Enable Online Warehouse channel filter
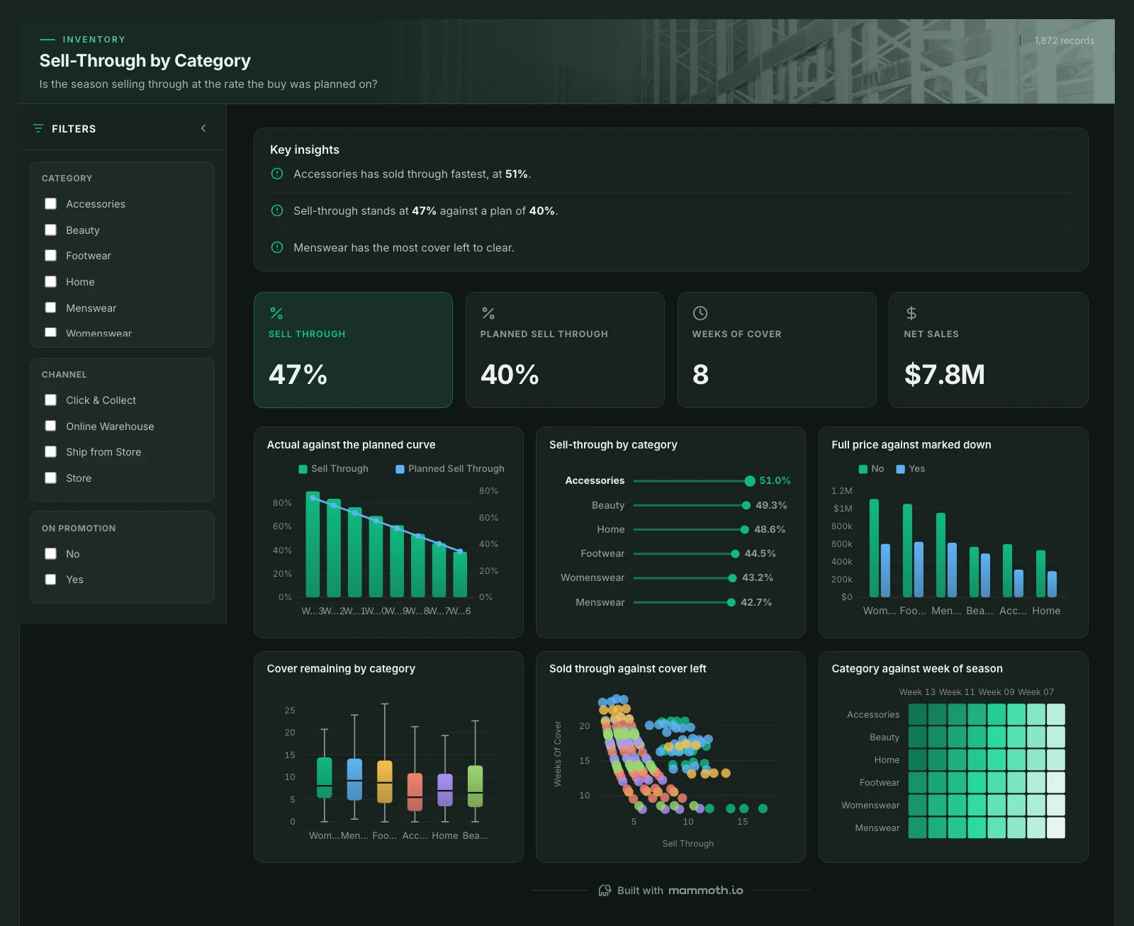This screenshot has height=926, width=1134. click(50, 426)
